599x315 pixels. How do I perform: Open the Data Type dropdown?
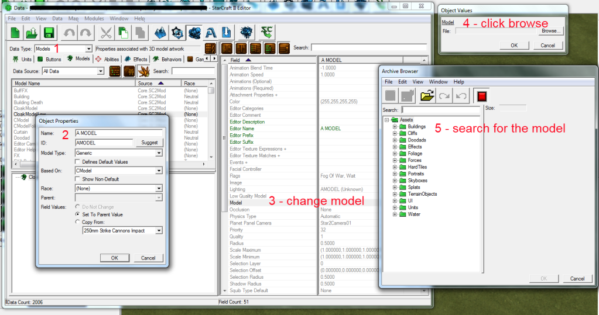pos(88,49)
